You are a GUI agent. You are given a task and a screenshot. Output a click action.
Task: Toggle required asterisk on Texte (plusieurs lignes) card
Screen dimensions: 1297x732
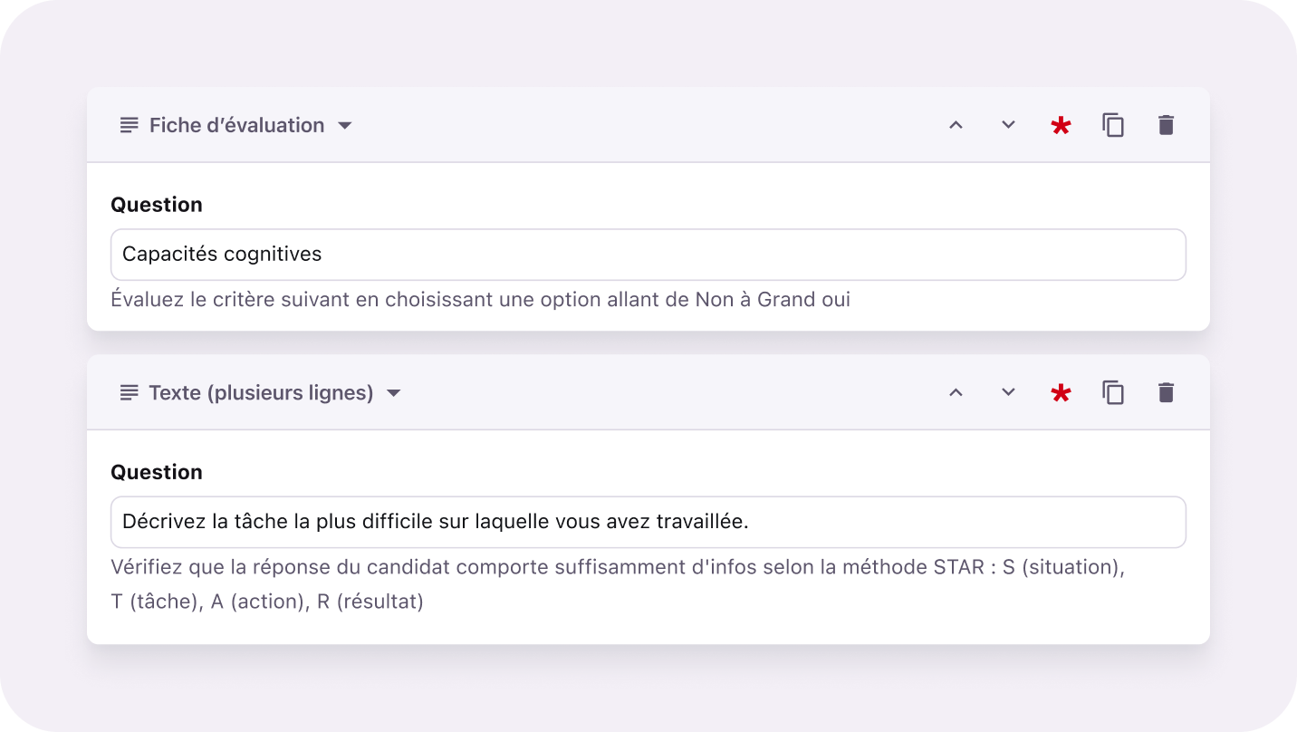(1061, 393)
